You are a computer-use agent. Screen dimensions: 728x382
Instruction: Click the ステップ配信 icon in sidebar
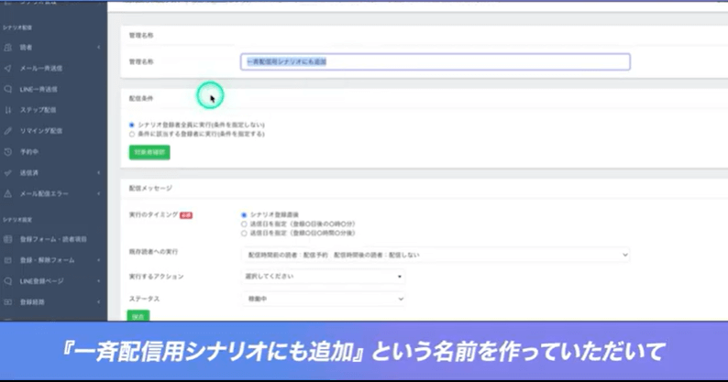8,110
